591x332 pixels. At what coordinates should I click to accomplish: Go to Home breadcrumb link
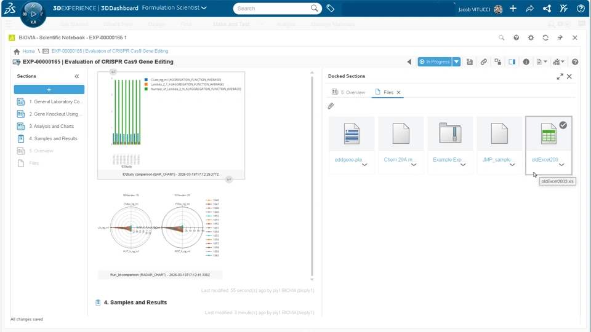coord(29,51)
